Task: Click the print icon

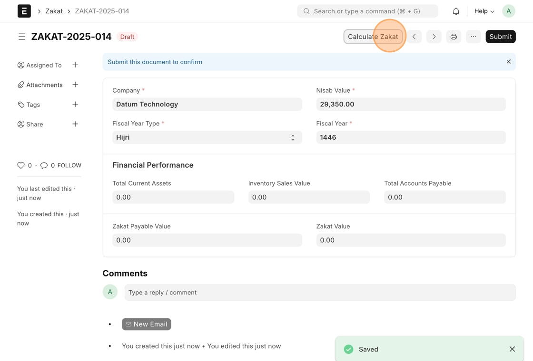Action: coord(454,37)
